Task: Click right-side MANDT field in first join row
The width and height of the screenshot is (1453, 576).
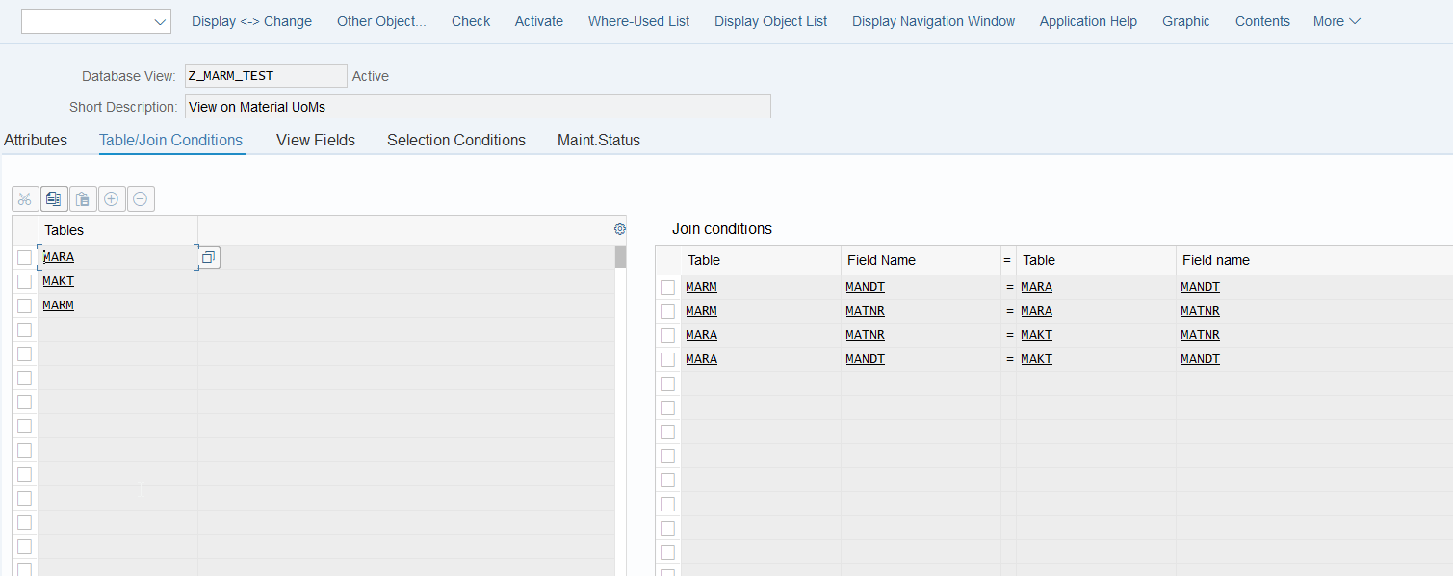Action: pyautogui.click(x=1200, y=287)
